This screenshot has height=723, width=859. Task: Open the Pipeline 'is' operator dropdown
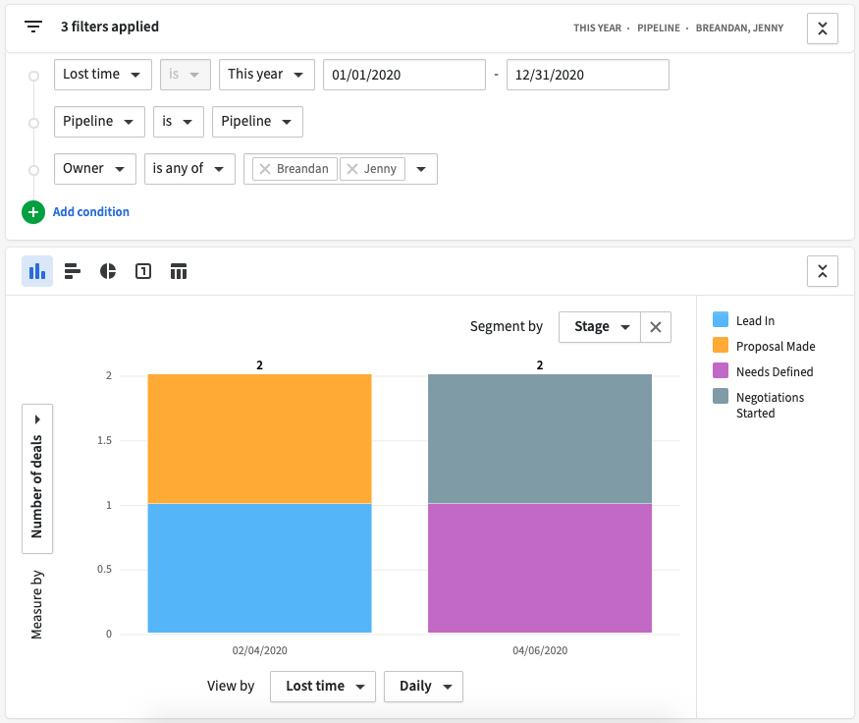tap(178, 122)
